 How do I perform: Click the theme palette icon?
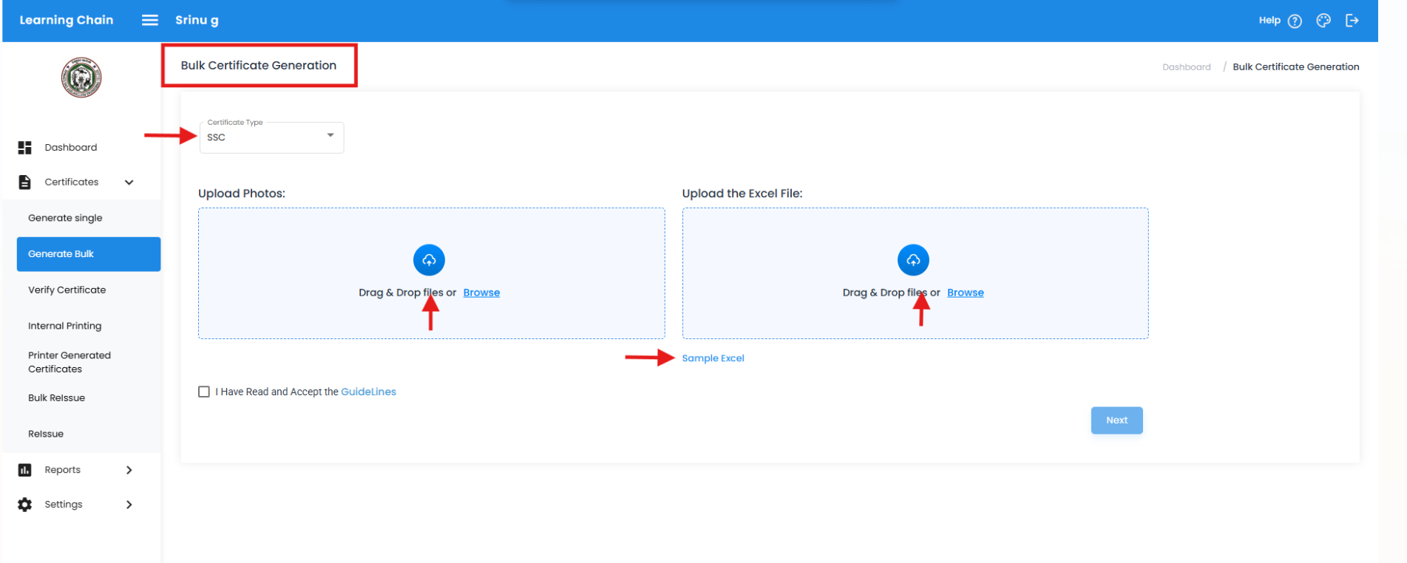(x=1323, y=21)
